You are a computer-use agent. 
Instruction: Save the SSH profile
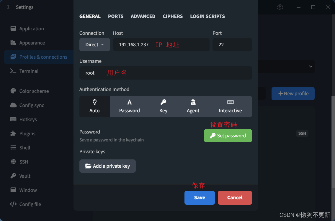click(x=200, y=197)
